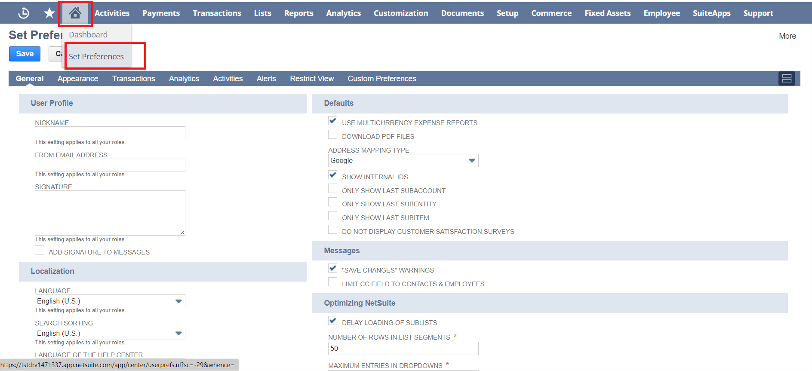812x371 pixels.
Task: Open the Recent Records clock icon
Action: click(x=24, y=13)
